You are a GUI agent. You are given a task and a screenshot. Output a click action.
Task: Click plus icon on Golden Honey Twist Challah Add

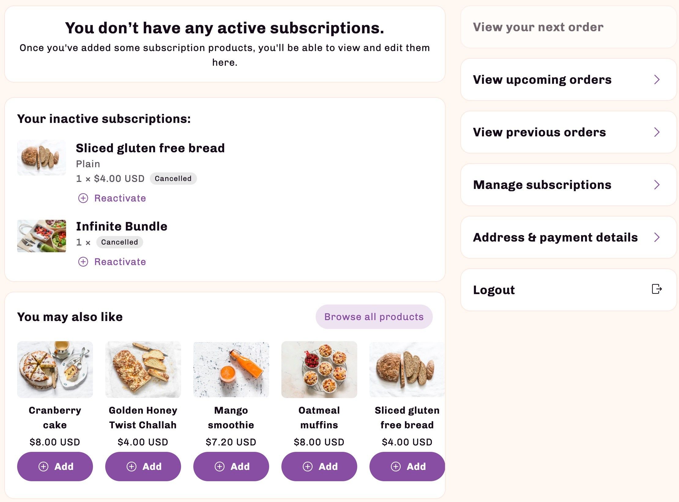click(132, 467)
